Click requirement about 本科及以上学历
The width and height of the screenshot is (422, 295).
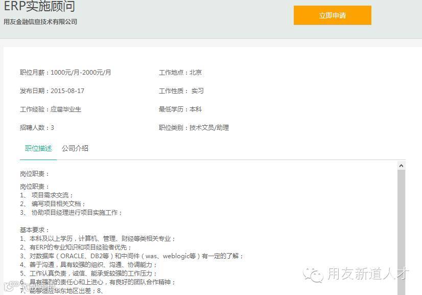(98, 239)
